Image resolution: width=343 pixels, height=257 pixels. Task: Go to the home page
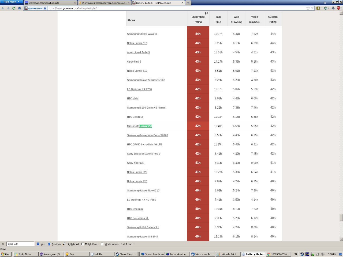tap(19, 8)
